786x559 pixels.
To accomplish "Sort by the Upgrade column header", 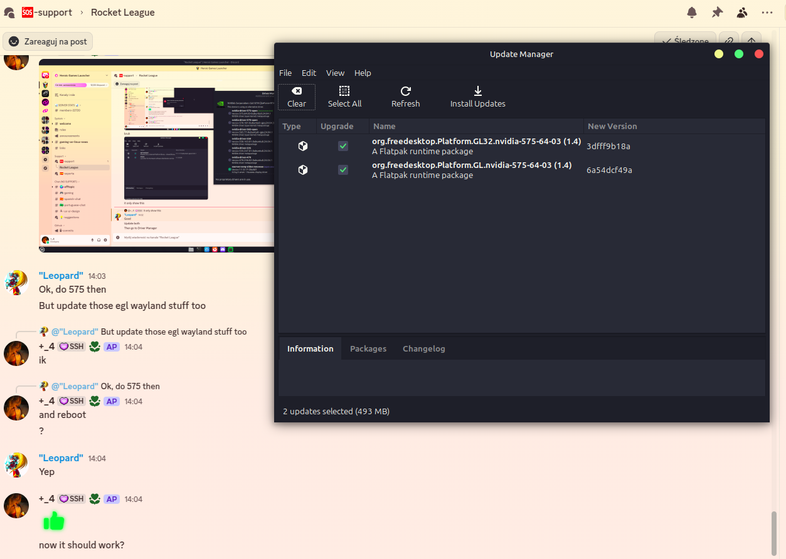I will pyautogui.click(x=343, y=126).
